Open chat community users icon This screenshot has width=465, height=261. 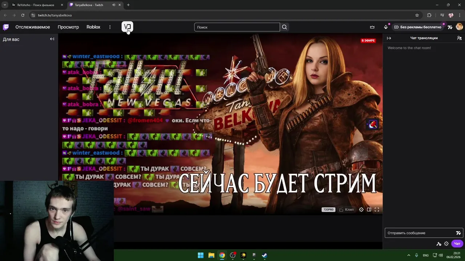pos(459,38)
